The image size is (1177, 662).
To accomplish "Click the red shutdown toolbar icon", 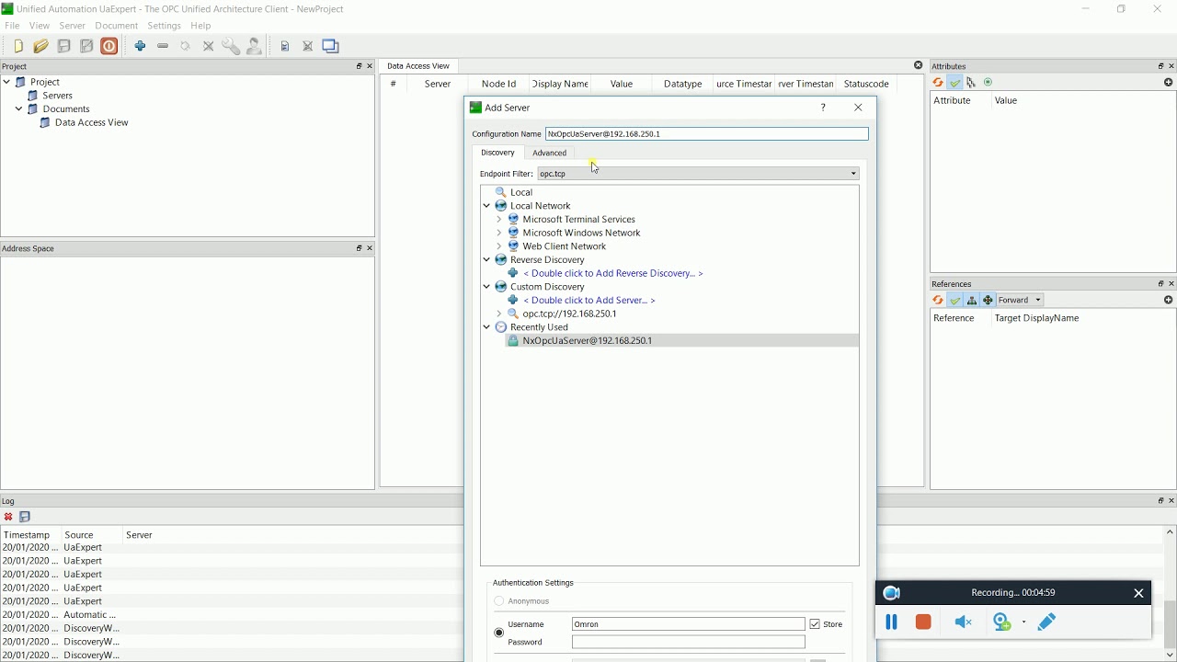I will [109, 46].
